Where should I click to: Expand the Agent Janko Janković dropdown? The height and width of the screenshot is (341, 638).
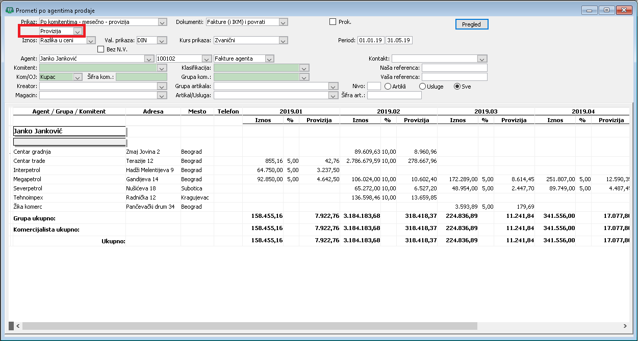[x=149, y=59]
